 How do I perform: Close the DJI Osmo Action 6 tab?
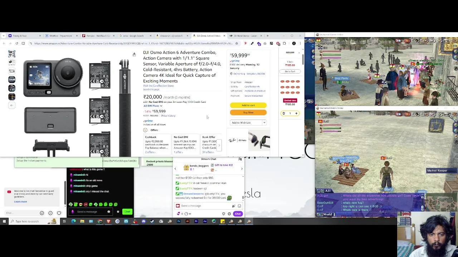(224, 36)
